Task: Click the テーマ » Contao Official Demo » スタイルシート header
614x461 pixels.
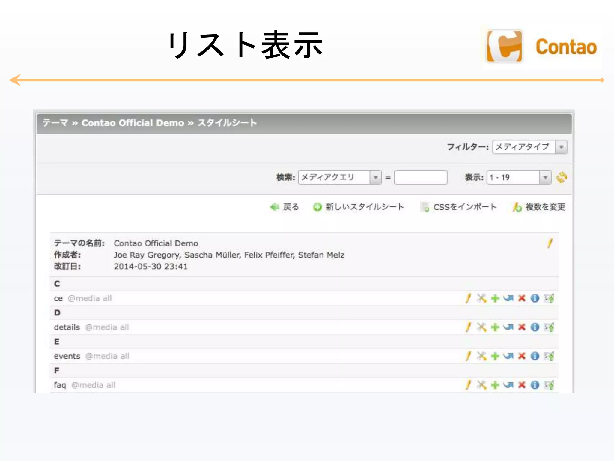Action: coord(149,123)
